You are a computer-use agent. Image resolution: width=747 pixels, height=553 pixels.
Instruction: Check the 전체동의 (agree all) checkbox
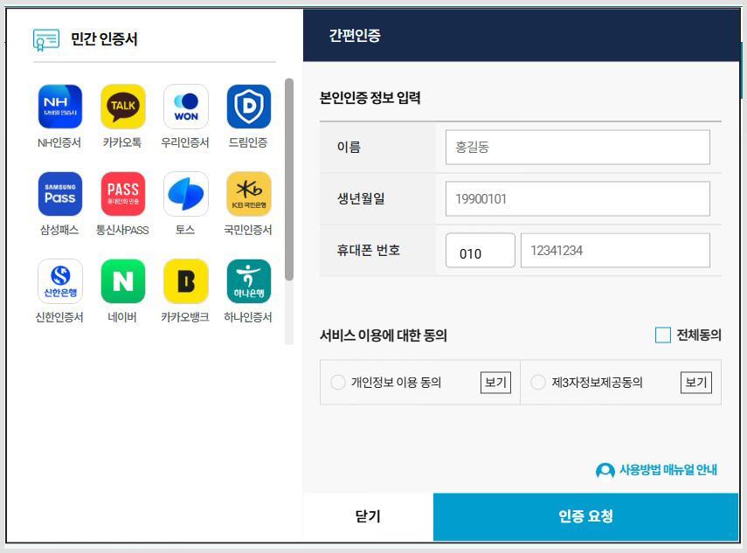pos(664,335)
